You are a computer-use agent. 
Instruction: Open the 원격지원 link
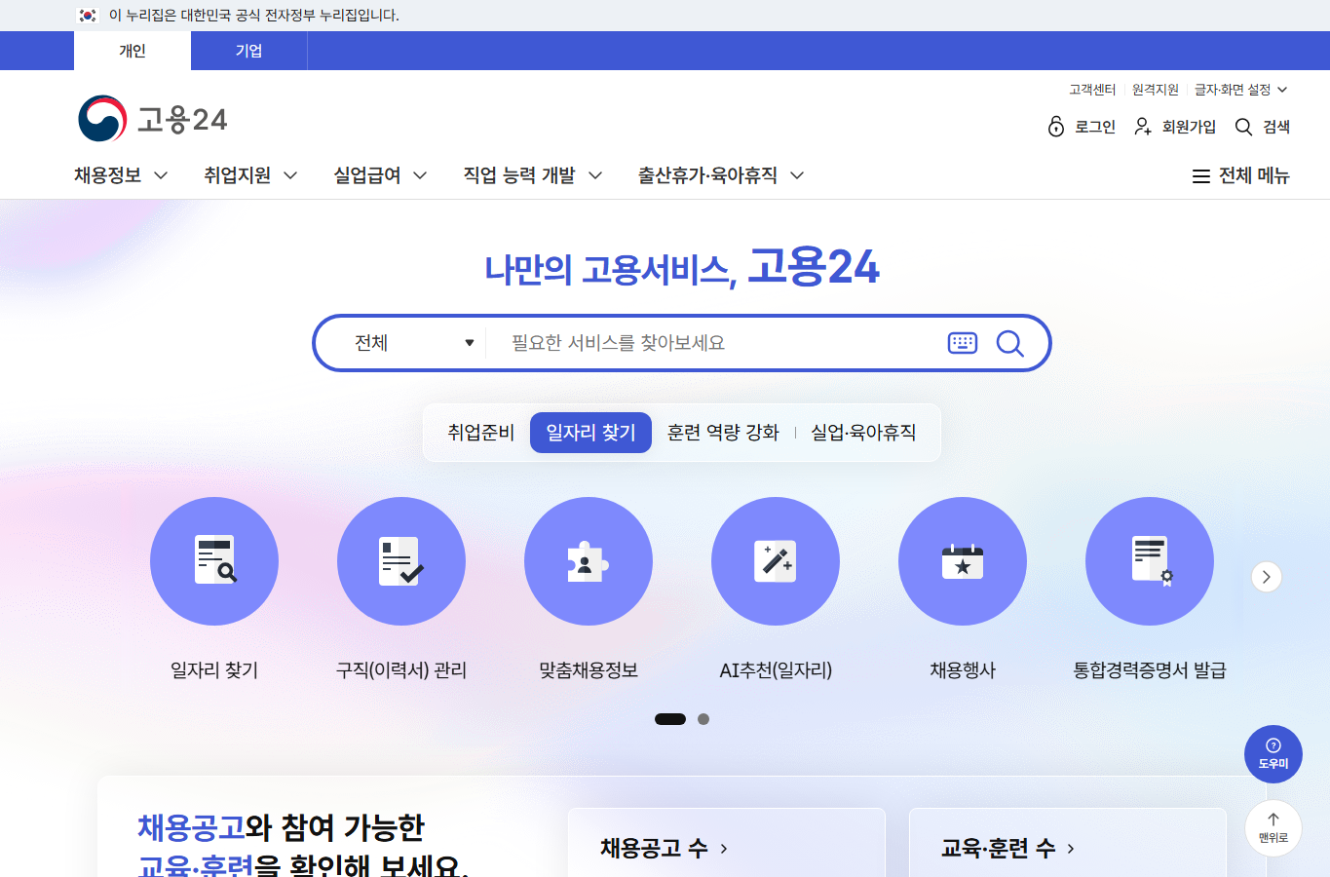(x=1156, y=90)
